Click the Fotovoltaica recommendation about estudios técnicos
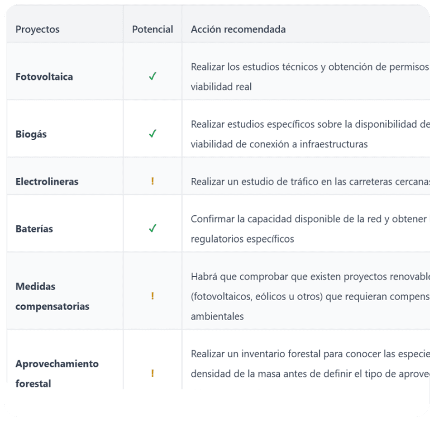This screenshot has width=434, height=421. [x=310, y=76]
